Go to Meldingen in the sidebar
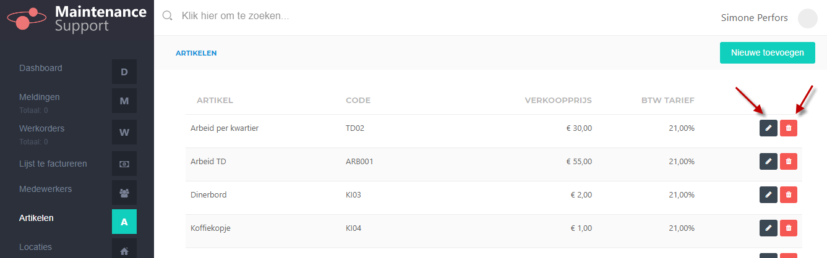 (40, 97)
